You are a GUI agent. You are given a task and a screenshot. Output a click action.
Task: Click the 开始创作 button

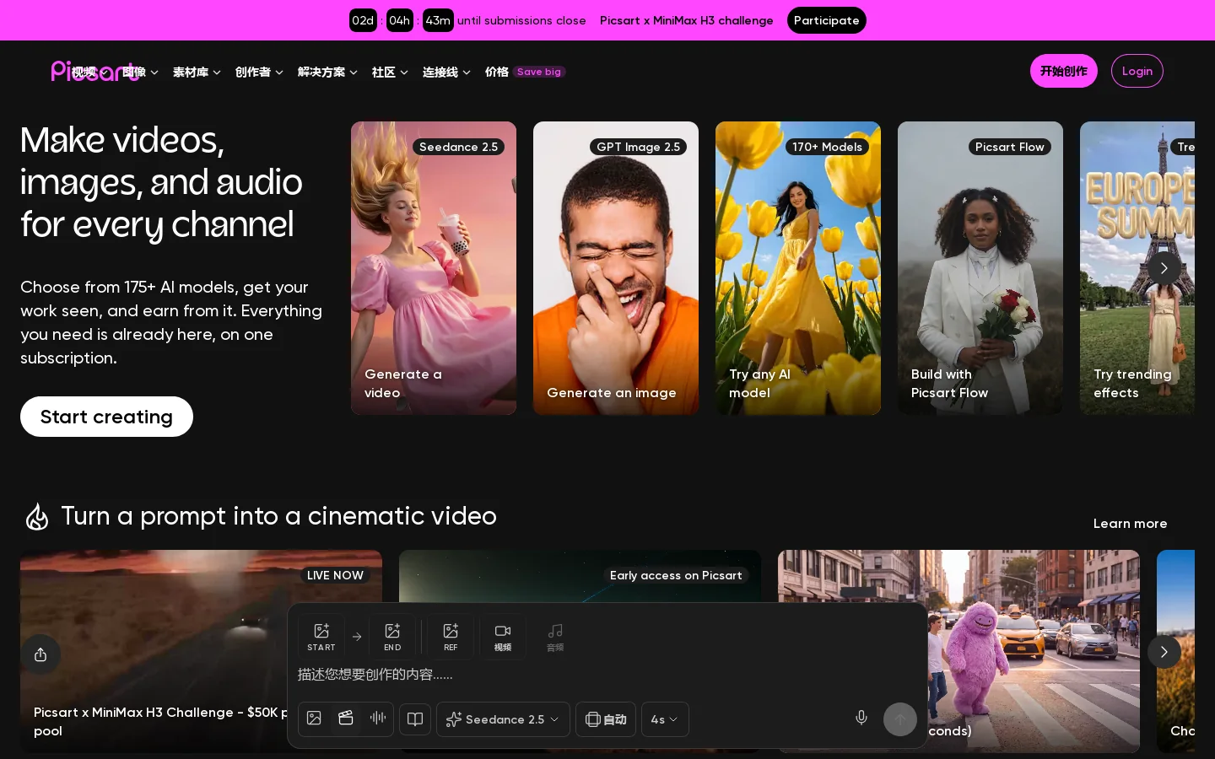coord(1063,71)
